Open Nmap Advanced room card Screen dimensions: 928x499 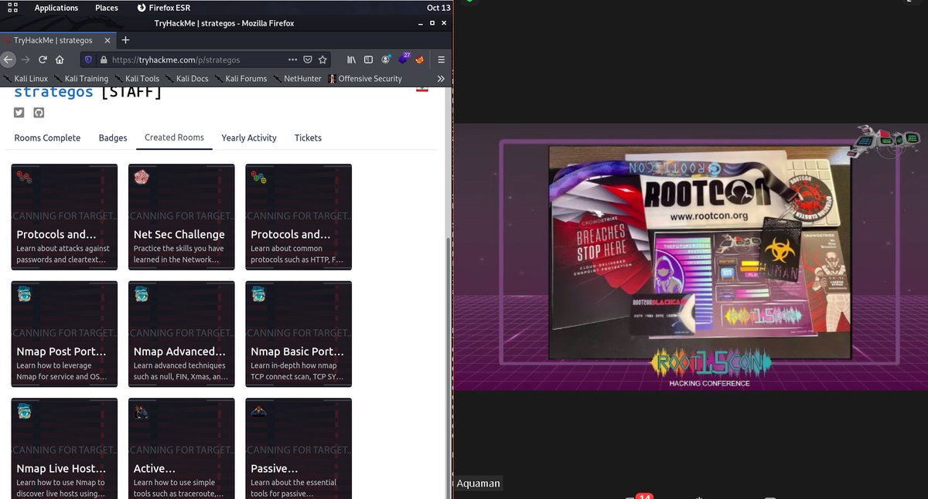181,334
